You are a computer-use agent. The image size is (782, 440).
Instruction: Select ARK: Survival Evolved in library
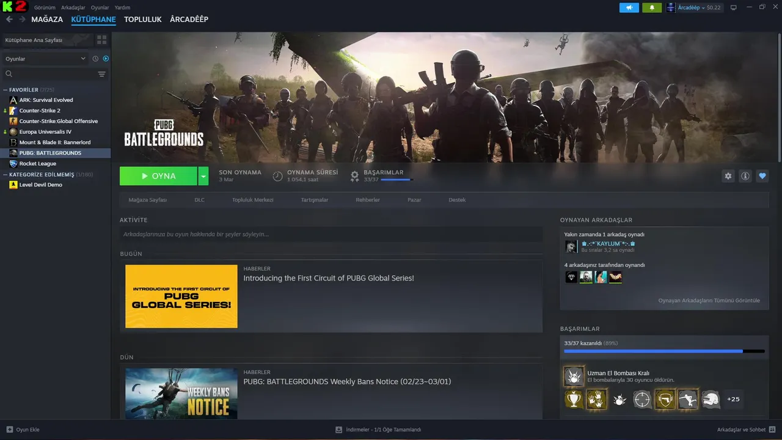[x=46, y=100]
